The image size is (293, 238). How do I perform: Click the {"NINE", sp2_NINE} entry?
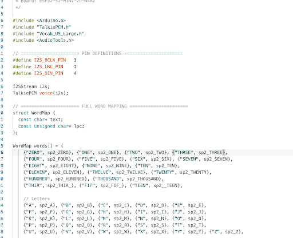coord(106,166)
